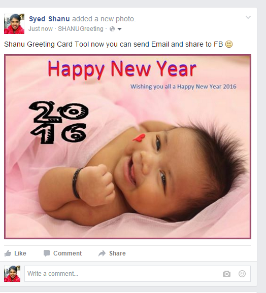Click the Like button label

pos(20,253)
